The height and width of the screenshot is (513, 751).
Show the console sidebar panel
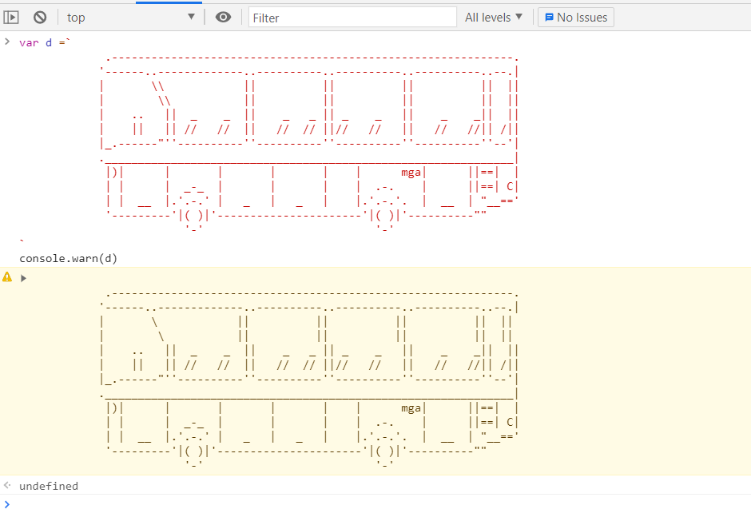point(11,18)
